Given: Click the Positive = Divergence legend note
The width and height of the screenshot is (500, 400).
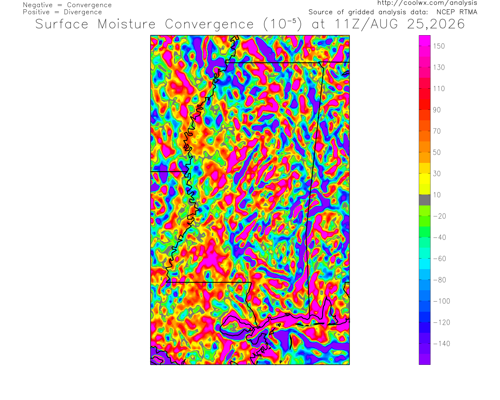Looking at the screenshot, I should pos(62,12).
